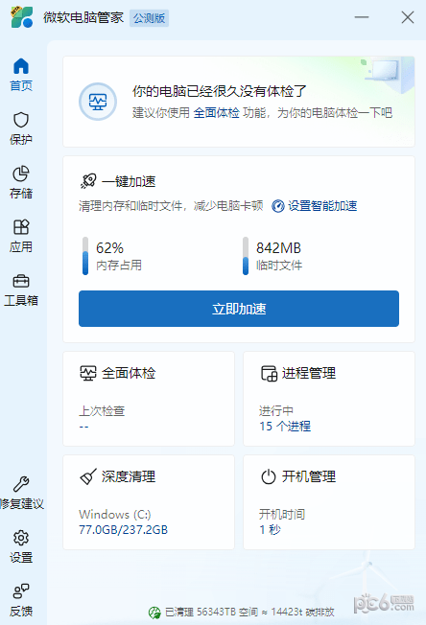
Task: Open the 深度清理 card
Action: click(x=149, y=502)
